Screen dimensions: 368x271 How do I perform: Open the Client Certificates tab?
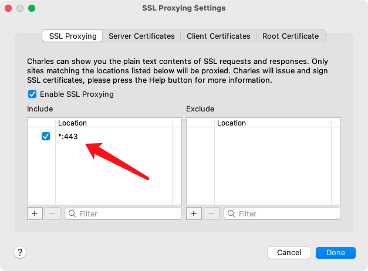[218, 36]
